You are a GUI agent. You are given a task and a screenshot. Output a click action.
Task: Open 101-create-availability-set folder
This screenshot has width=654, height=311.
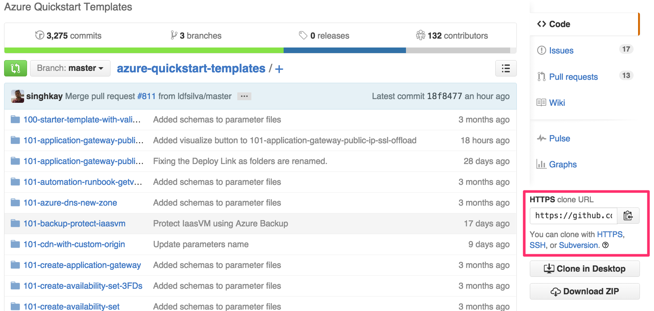click(71, 307)
